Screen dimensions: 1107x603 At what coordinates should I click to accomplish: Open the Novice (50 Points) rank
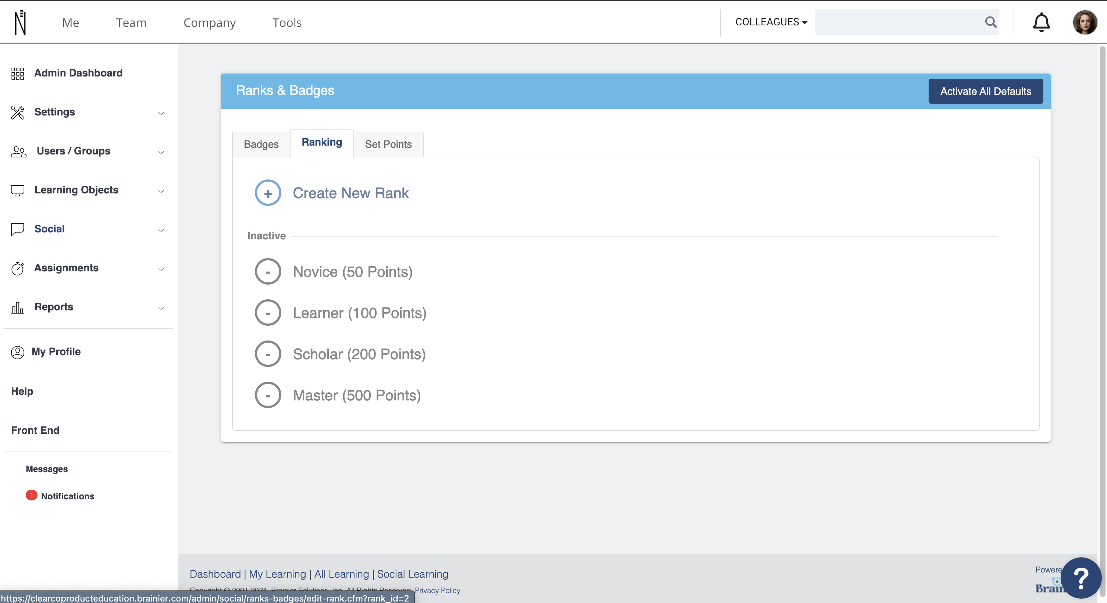pos(353,272)
